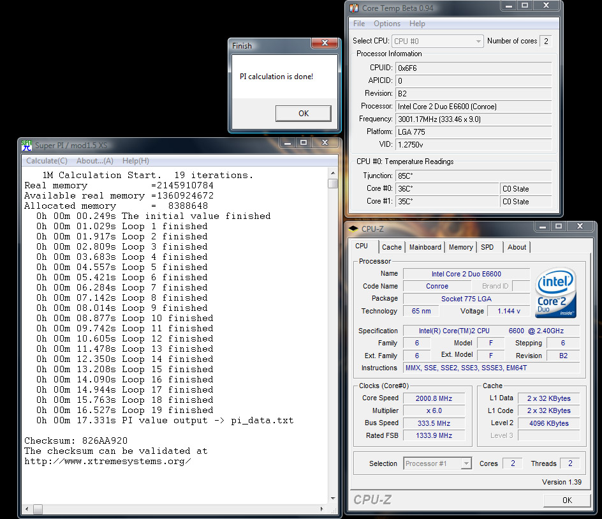Viewport: 602px width, 519px height.
Task: Click the CPU-Z Name field Intel Core 2 Duo E6600
Action: coord(466,274)
